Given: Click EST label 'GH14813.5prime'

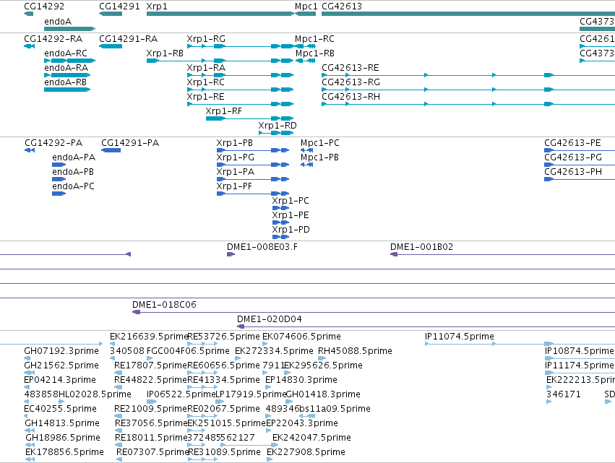Looking at the screenshot, I should [62, 424].
